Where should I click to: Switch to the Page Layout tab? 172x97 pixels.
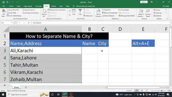coord(28,6)
